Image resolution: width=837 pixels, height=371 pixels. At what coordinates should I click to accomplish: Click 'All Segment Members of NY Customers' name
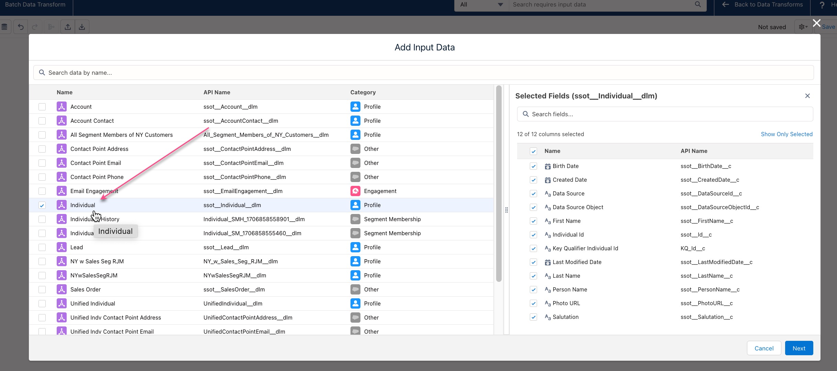tap(122, 135)
